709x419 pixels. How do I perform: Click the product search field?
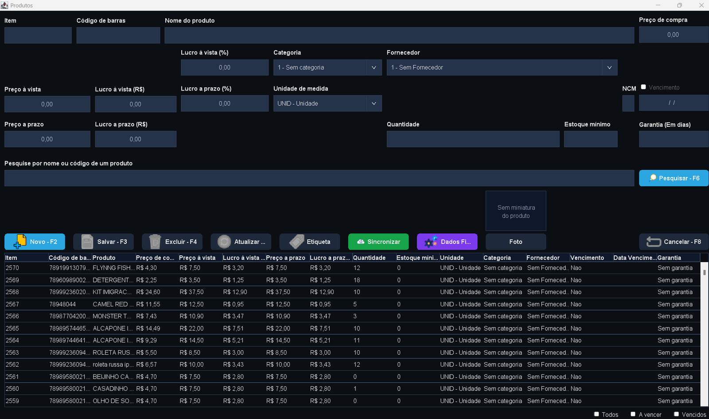(x=319, y=178)
